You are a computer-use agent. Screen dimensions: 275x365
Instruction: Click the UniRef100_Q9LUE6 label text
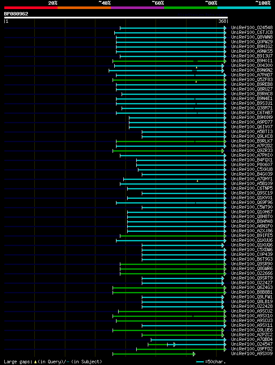click(x=252, y=330)
